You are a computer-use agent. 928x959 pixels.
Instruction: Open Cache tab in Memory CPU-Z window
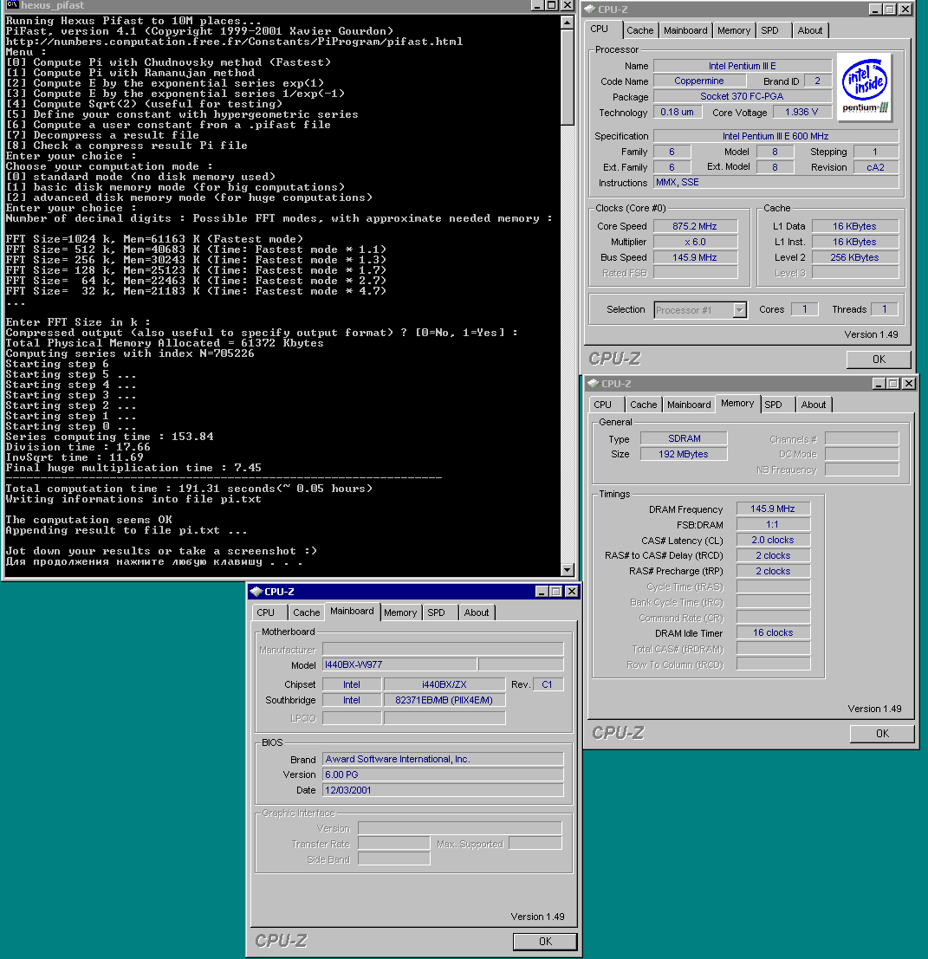(644, 405)
